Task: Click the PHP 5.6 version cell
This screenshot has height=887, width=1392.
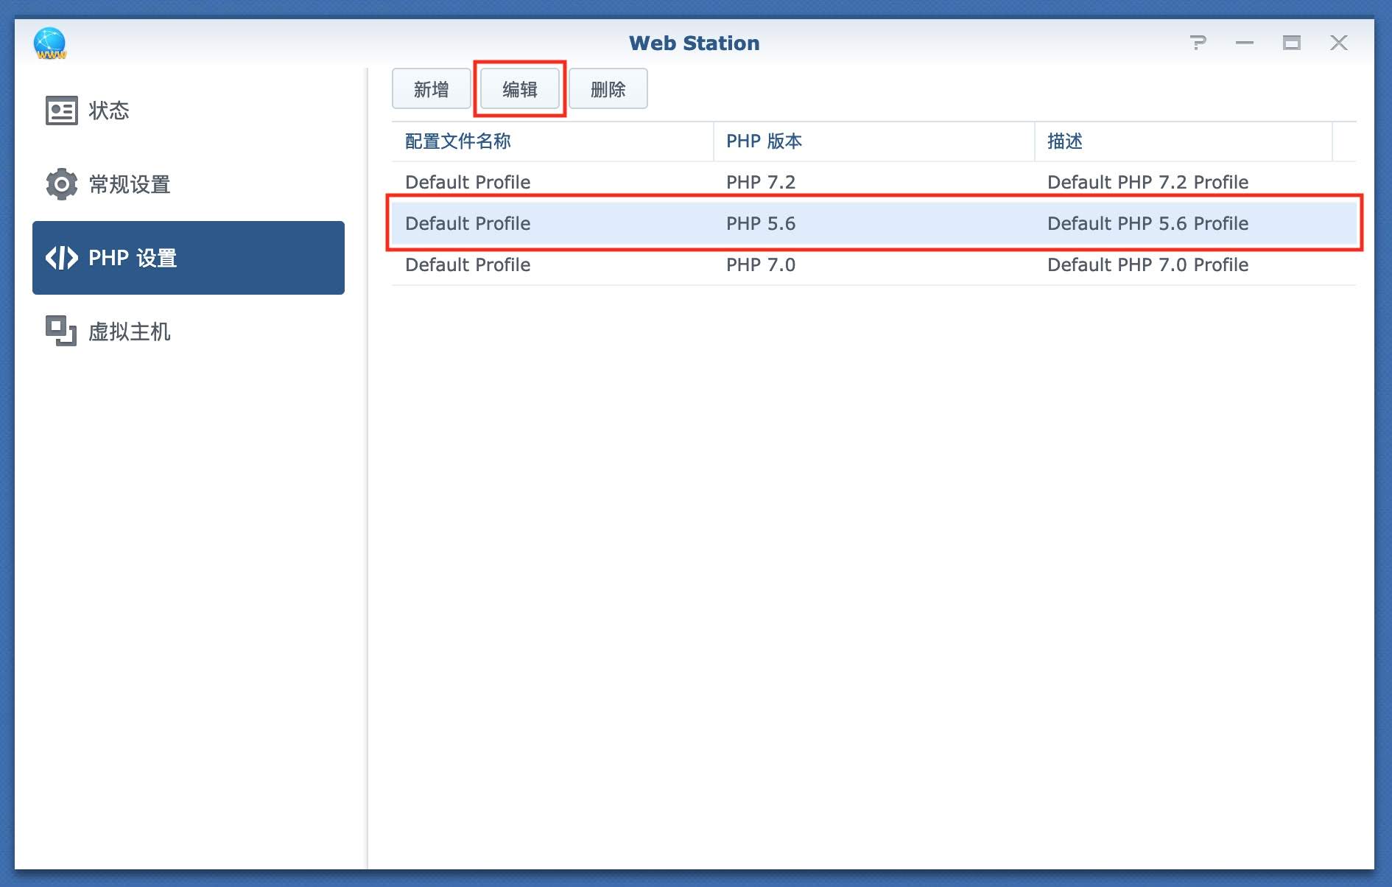Action: tap(761, 223)
